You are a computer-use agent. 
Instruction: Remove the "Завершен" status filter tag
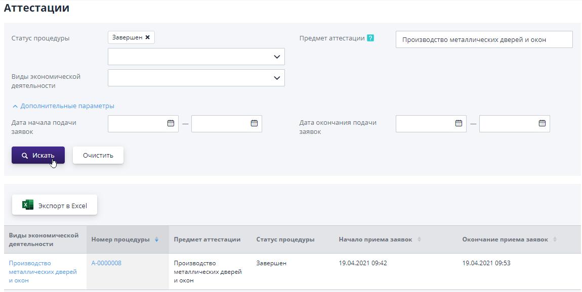[147, 37]
